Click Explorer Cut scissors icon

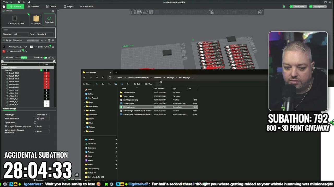click(x=97, y=84)
